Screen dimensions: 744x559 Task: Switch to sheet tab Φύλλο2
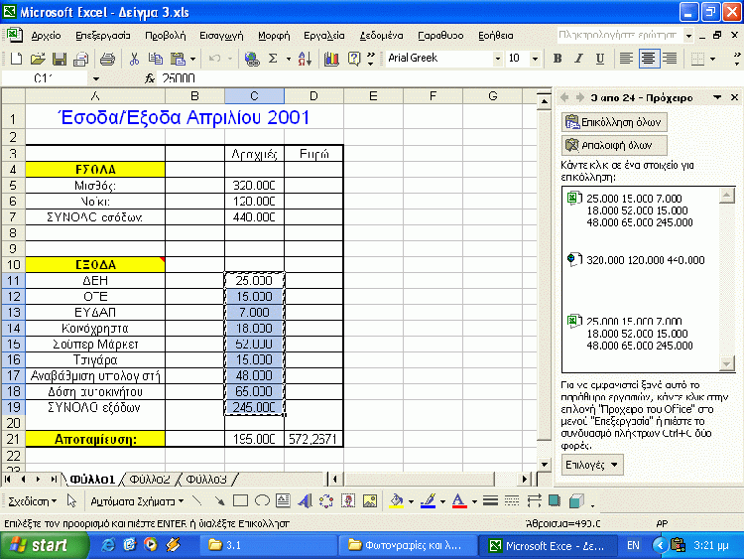pos(150,480)
